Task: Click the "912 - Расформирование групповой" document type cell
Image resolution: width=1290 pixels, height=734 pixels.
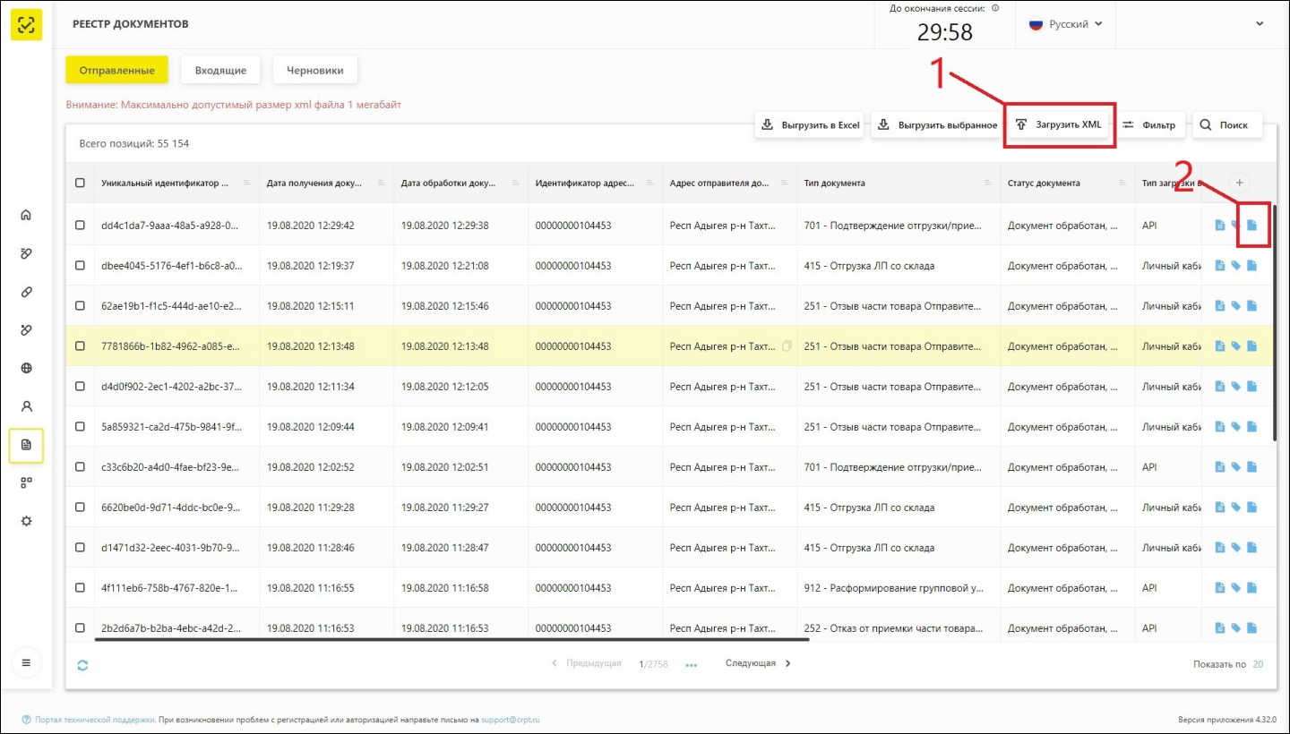Action: (x=899, y=587)
